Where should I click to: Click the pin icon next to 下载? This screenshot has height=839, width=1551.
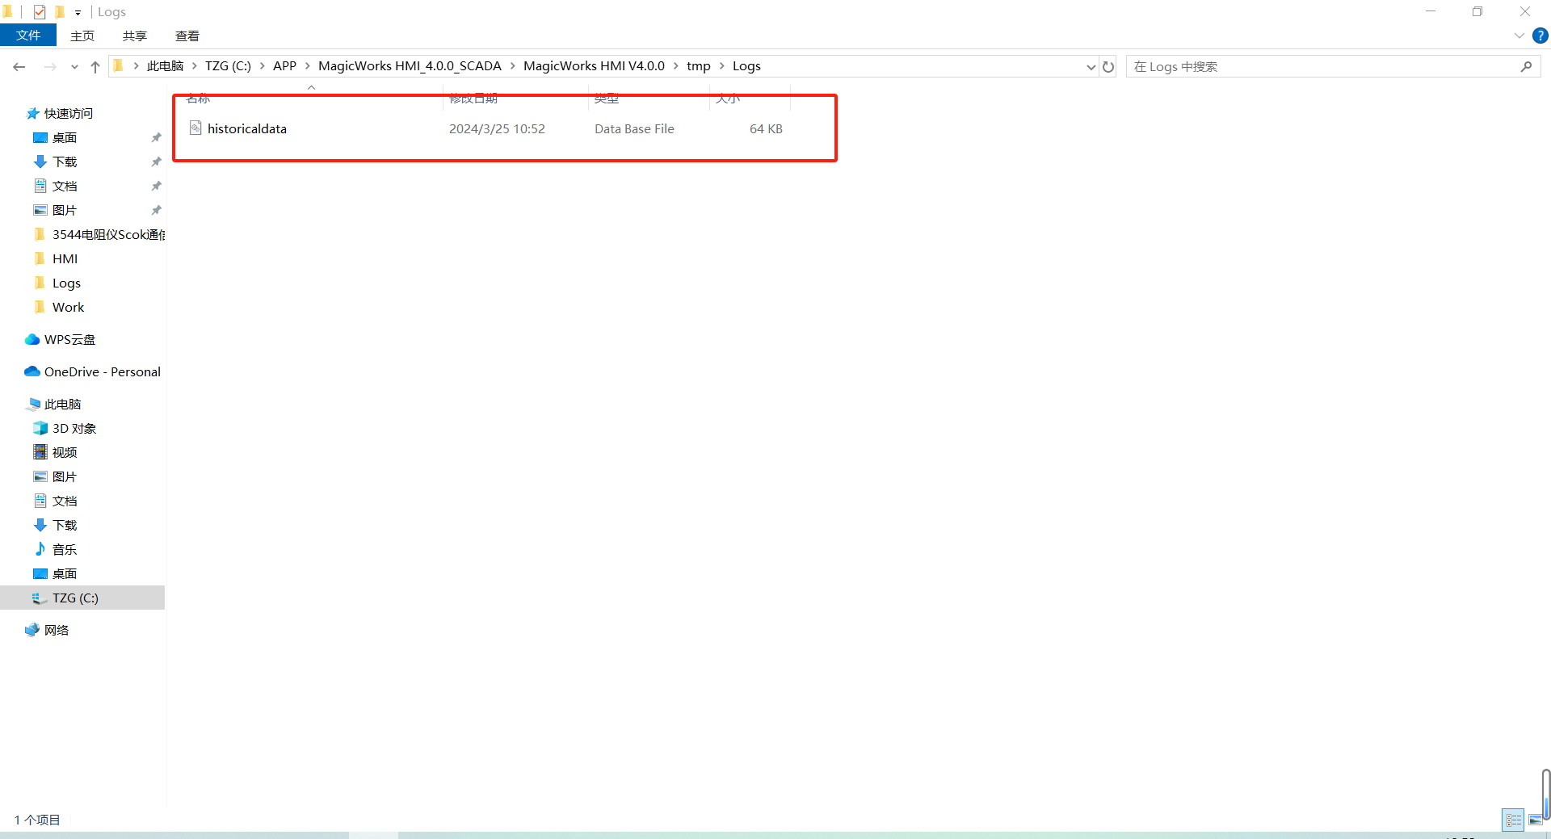click(x=156, y=162)
